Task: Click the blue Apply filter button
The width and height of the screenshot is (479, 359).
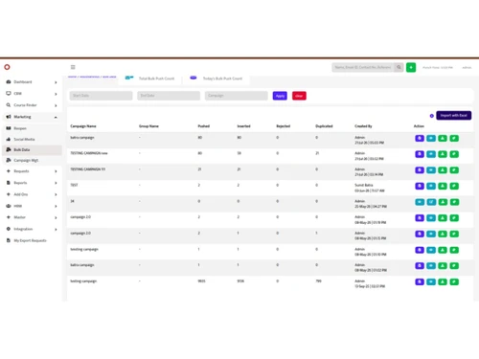Action: click(280, 96)
